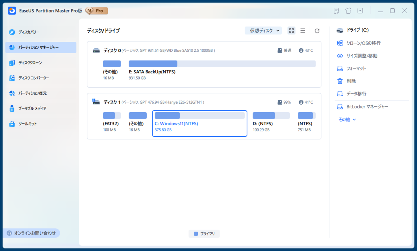Click the ディスカバリー compass icon
417x251 pixels.
tap(12, 32)
